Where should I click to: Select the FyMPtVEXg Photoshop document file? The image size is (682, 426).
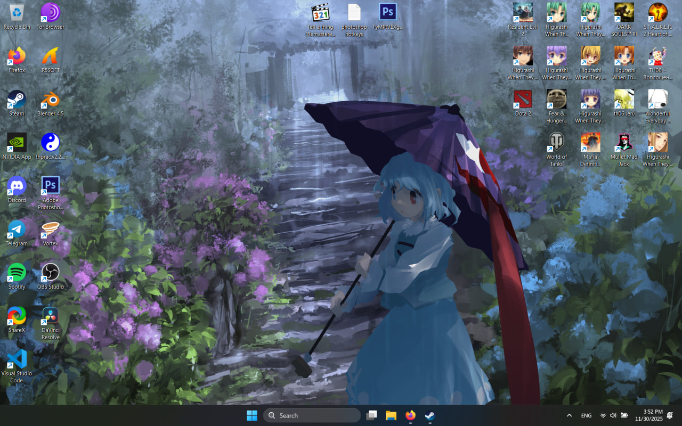[x=388, y=17]
